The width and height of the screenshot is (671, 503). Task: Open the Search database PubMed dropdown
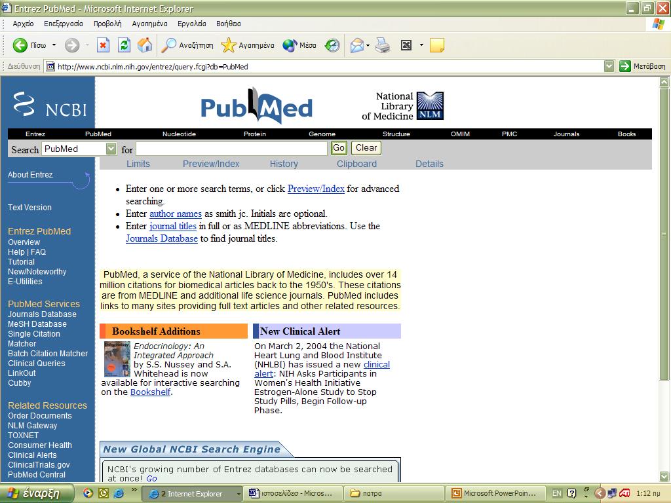coord(111,149)
